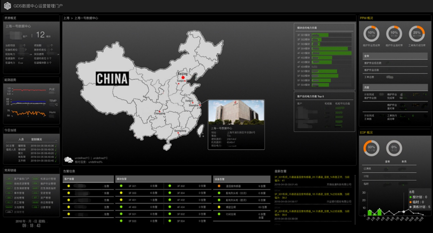This screenshot has height=233, width=433.
Task: Click the 09:18:43 clock display
Action: point(31,225)
